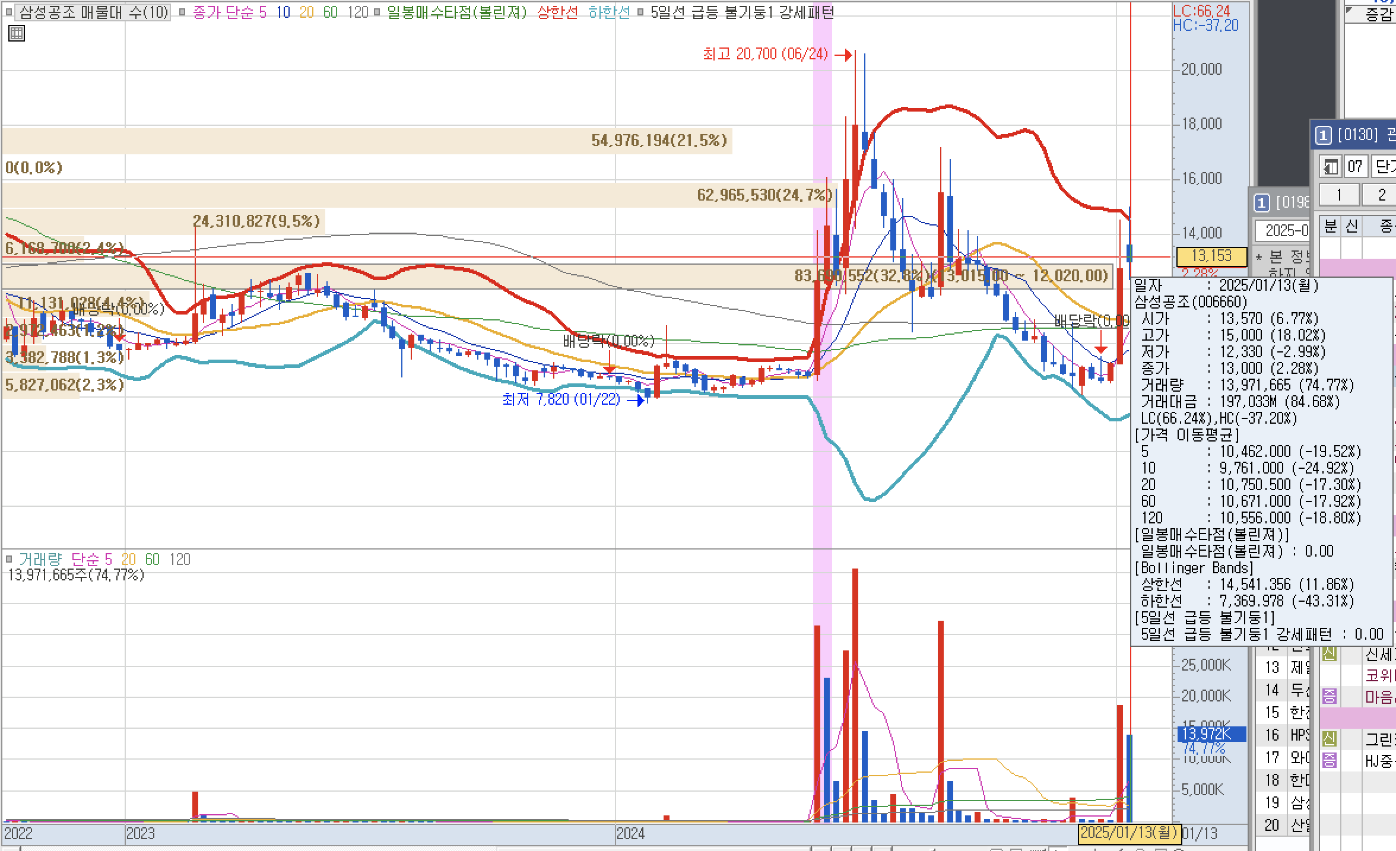The image size is (1396, 851).
Task: Click the window 0130 number 1 icon
Action: click(x=1323, y=135)
